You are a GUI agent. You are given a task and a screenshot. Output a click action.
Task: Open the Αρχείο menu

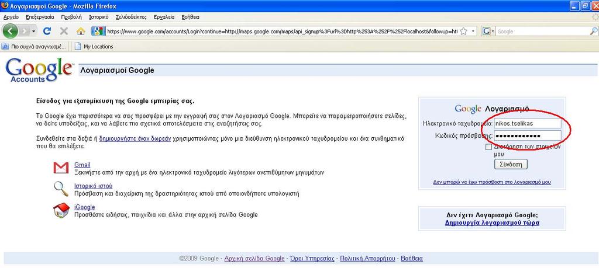11,17
